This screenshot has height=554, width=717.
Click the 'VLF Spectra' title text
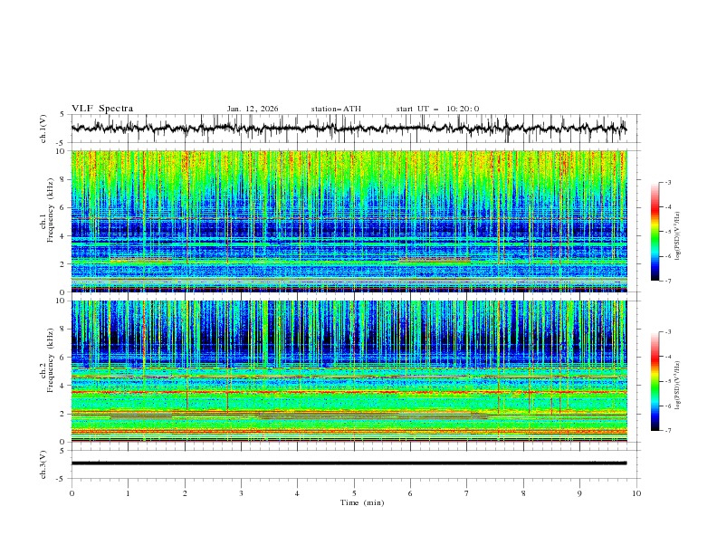pyautogui.click(x=102, y=109)
